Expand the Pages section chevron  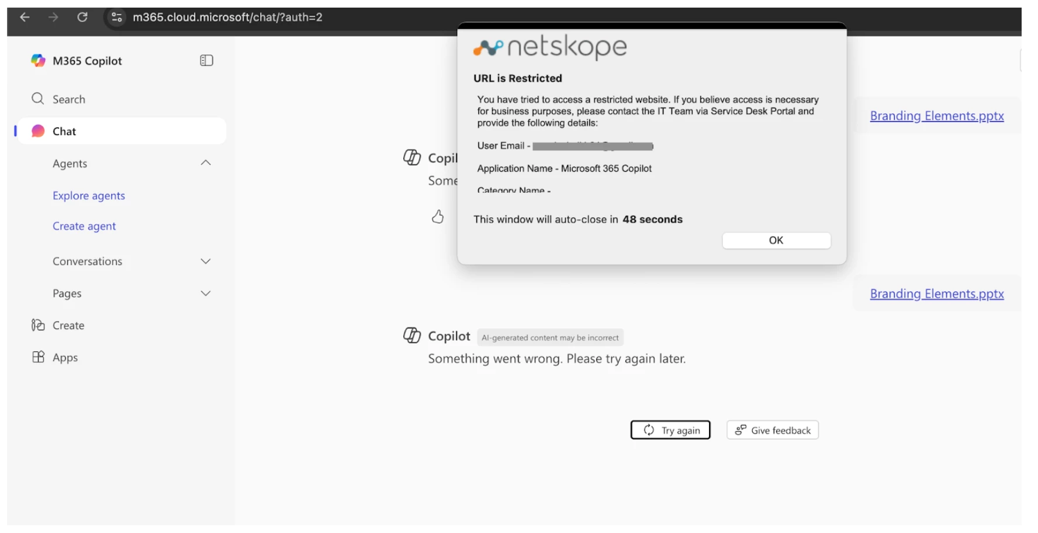(206, 293)
